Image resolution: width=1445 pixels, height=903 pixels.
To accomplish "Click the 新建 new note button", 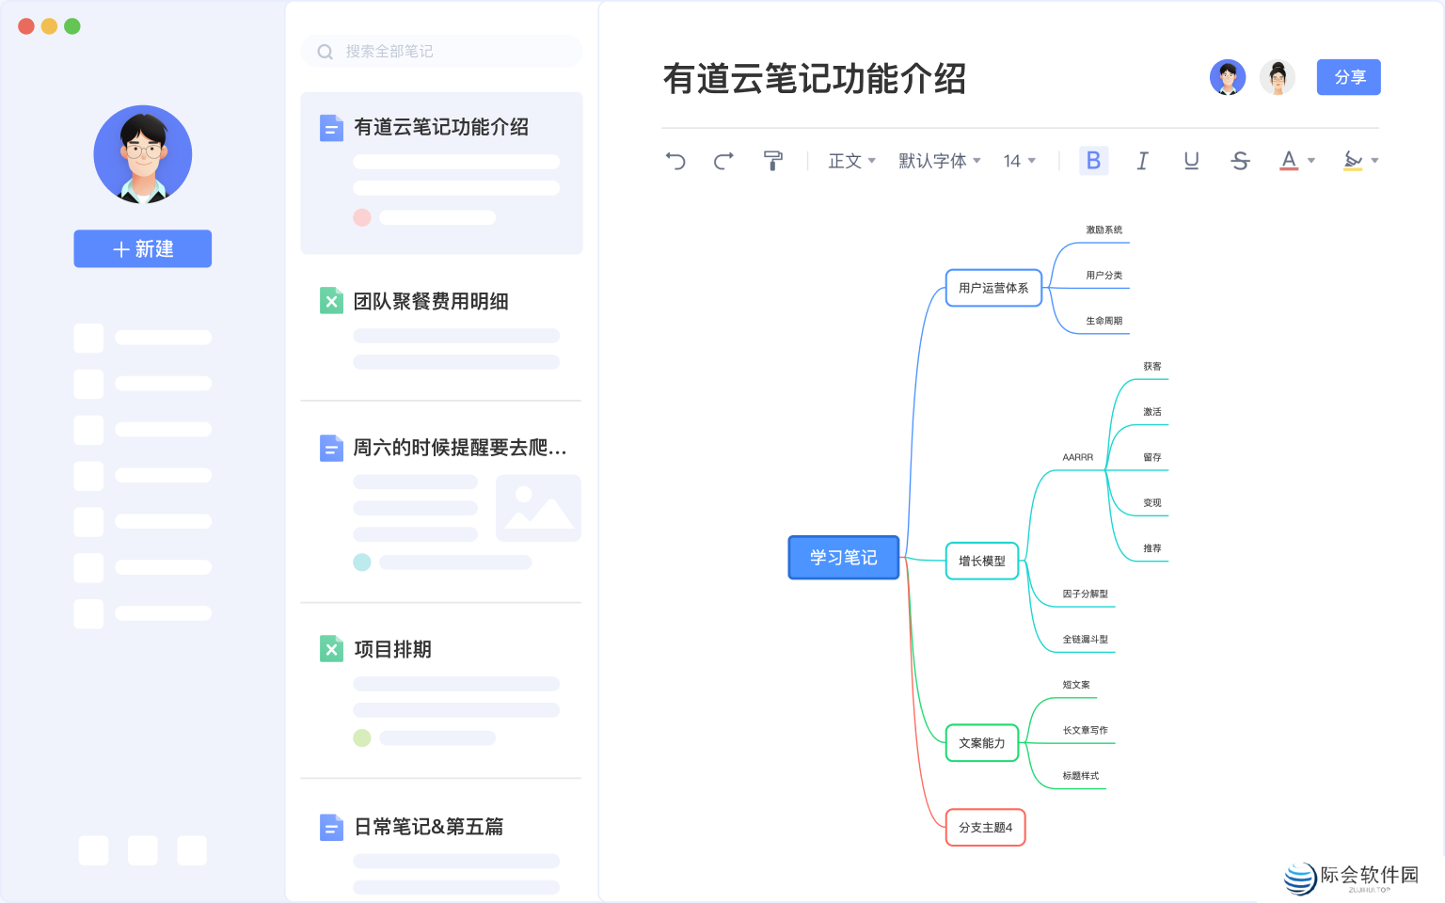I will (143, 249).
